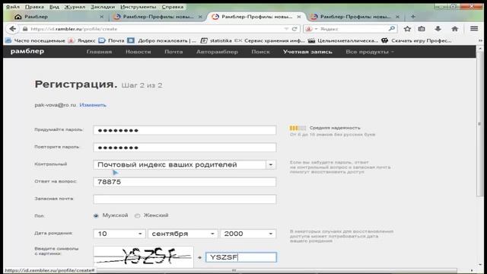Go to Главная in site navigation
This screenshot has width=487, height=274.
99,52
